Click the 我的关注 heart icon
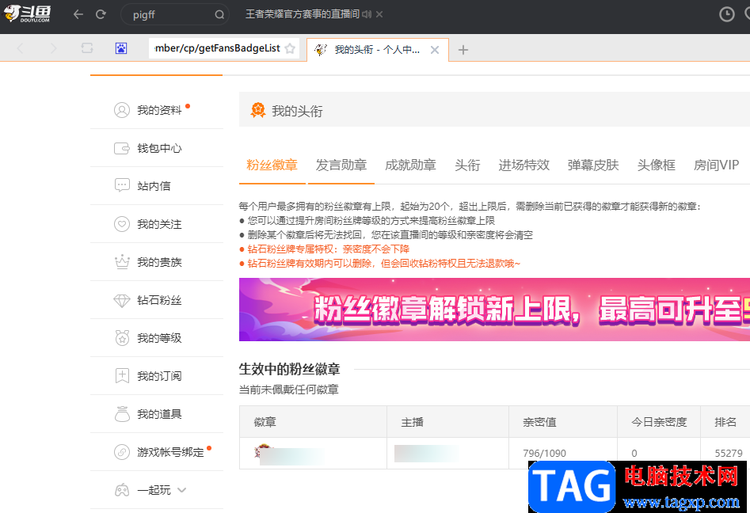750x513 pixels. 122,224
